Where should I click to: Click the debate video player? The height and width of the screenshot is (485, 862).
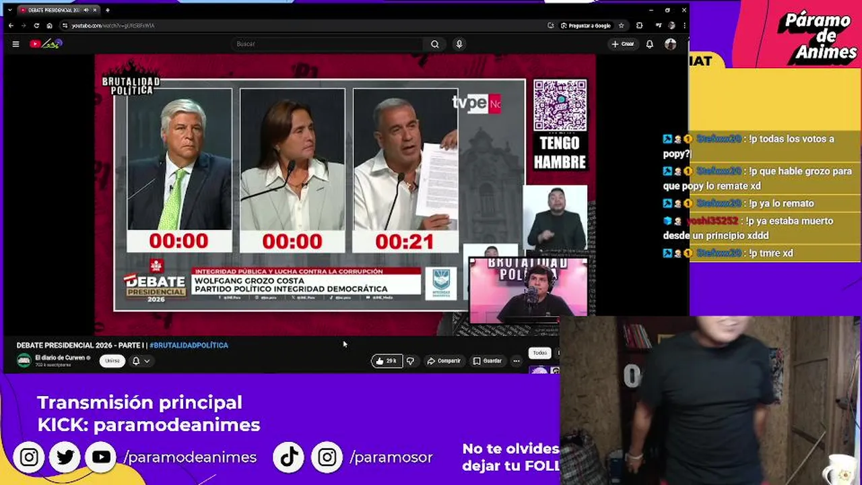click(x=345, y=194)
